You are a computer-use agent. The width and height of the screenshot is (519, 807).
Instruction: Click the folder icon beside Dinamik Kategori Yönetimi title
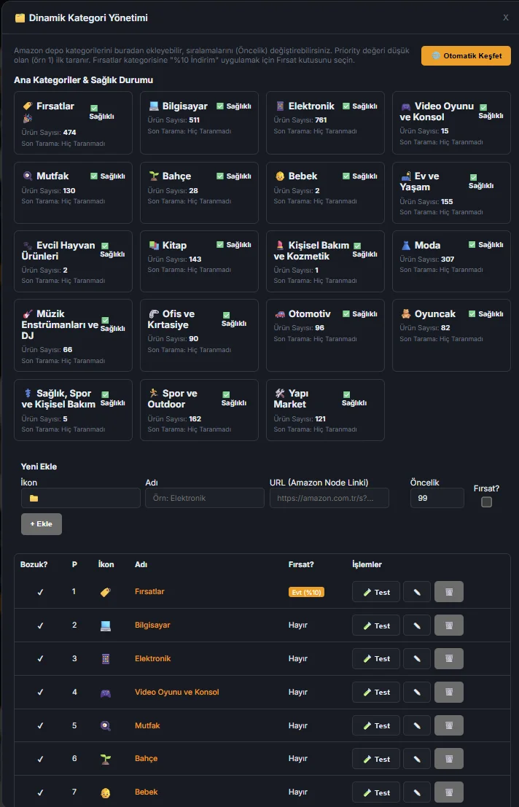coord(20,18)
